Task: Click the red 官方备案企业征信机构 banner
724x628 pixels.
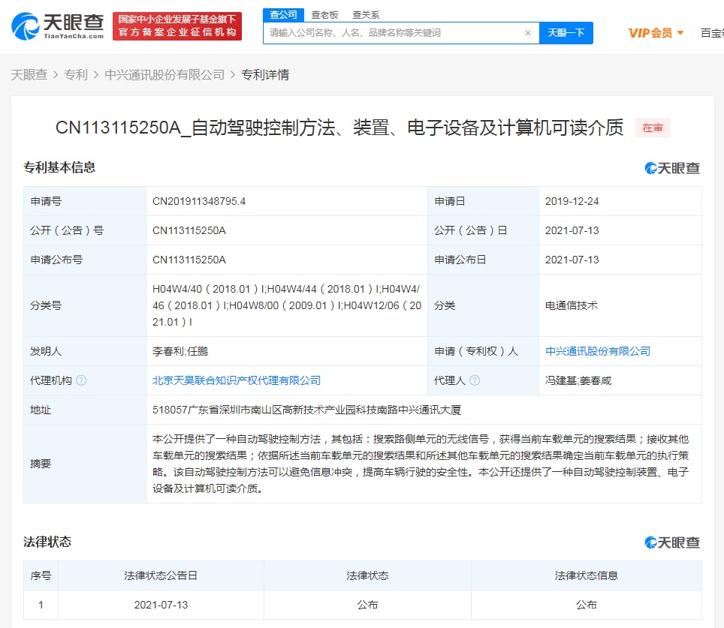Action: point(177,26)
